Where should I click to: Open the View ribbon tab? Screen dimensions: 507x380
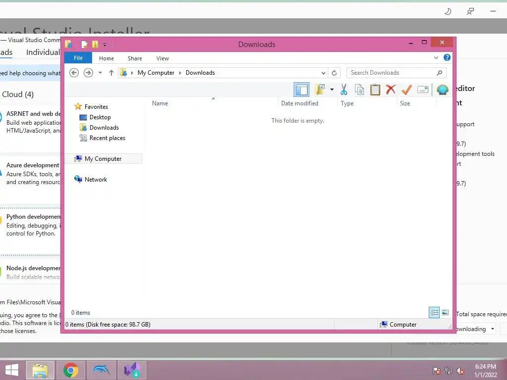[x=162, y=58]
